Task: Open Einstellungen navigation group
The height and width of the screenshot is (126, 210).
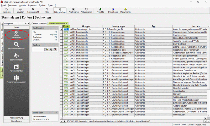Action: [x=16, y=121]
